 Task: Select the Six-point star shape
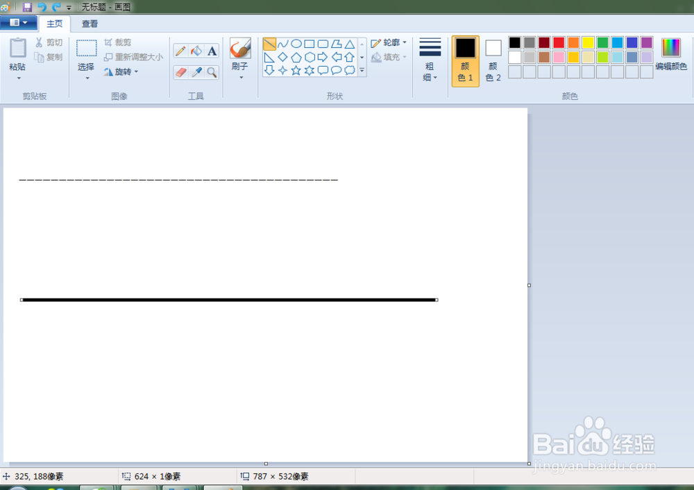310,70
